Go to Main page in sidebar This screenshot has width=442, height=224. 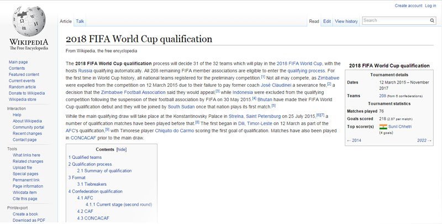pos(18,62)
